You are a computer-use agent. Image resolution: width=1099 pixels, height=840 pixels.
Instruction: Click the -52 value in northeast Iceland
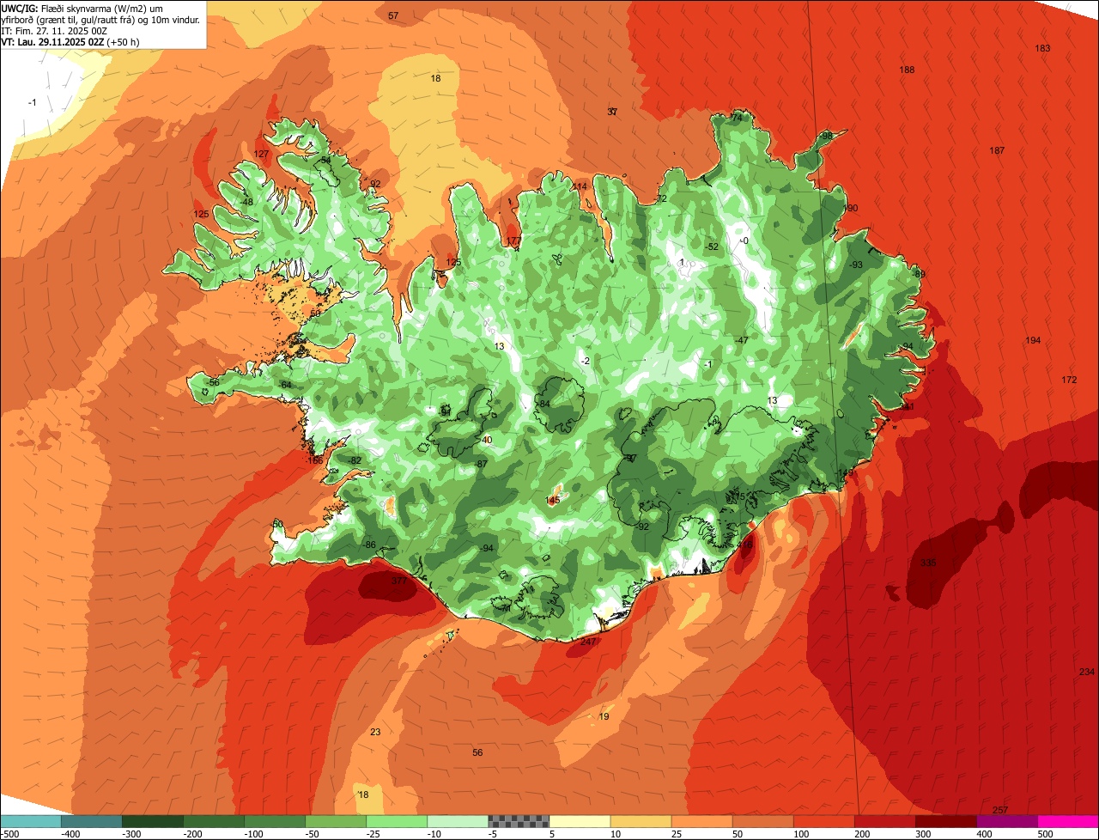711,247
